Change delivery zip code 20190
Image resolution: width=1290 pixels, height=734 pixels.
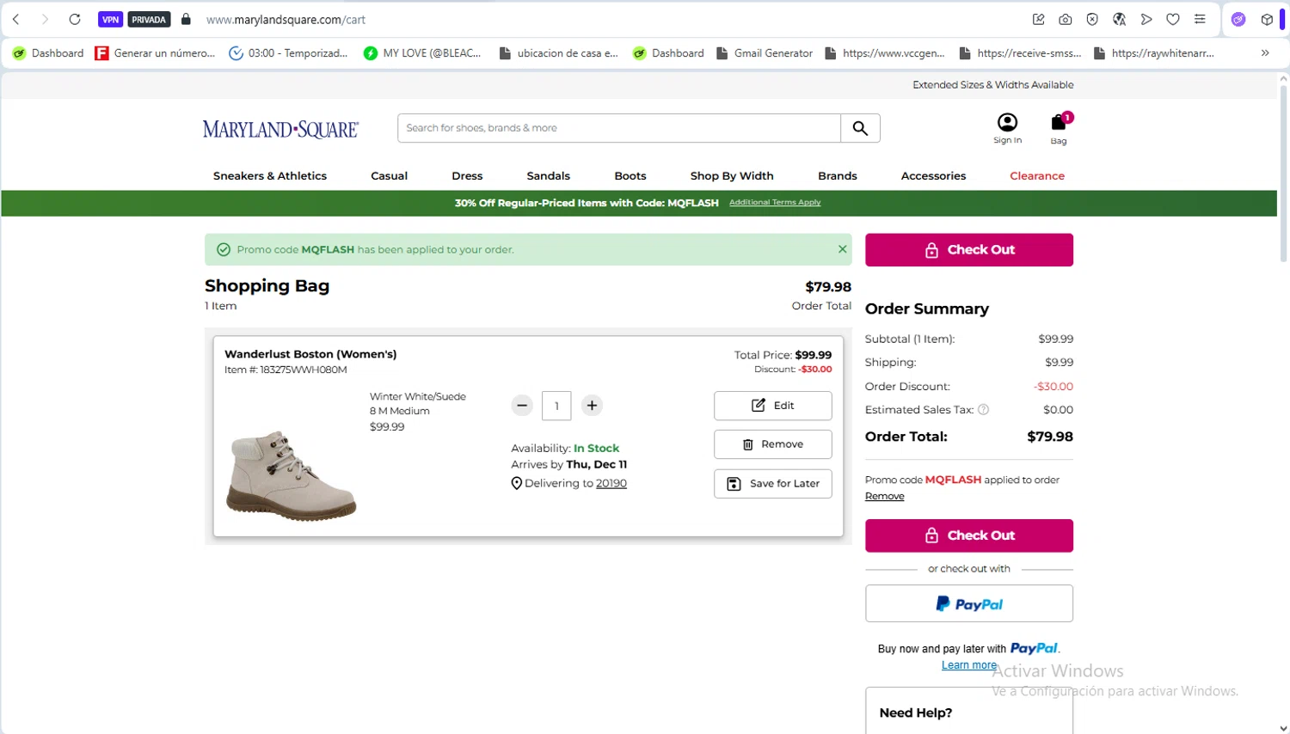click(x=611, y=483)
